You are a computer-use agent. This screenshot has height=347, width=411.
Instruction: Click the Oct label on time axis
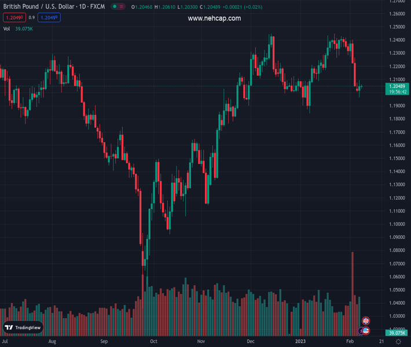point(153,342)
